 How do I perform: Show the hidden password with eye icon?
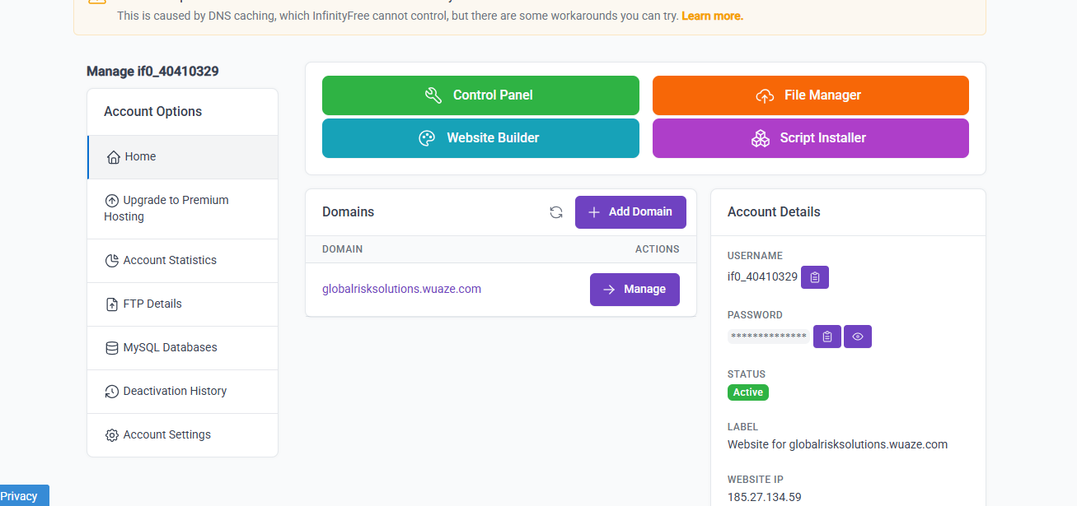tap(858, 337)
